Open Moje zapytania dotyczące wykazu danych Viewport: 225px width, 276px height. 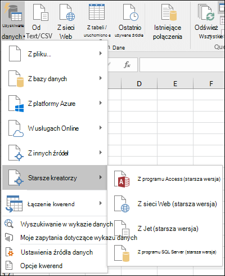click(x=79, y=238)
